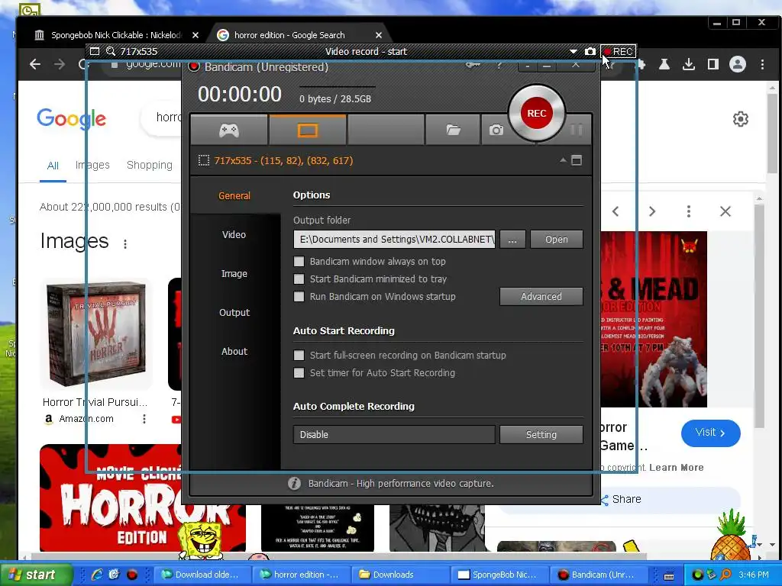
Task: Open the About tab in Bandicam
Action: [x=234, y=351]
